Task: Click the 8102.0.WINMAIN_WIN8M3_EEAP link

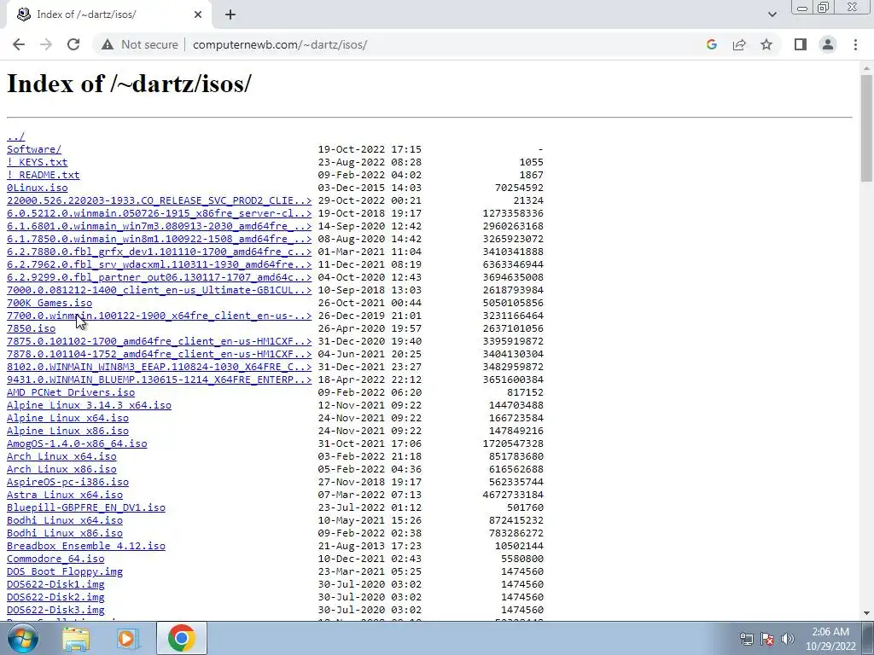Action: [159, 367]
